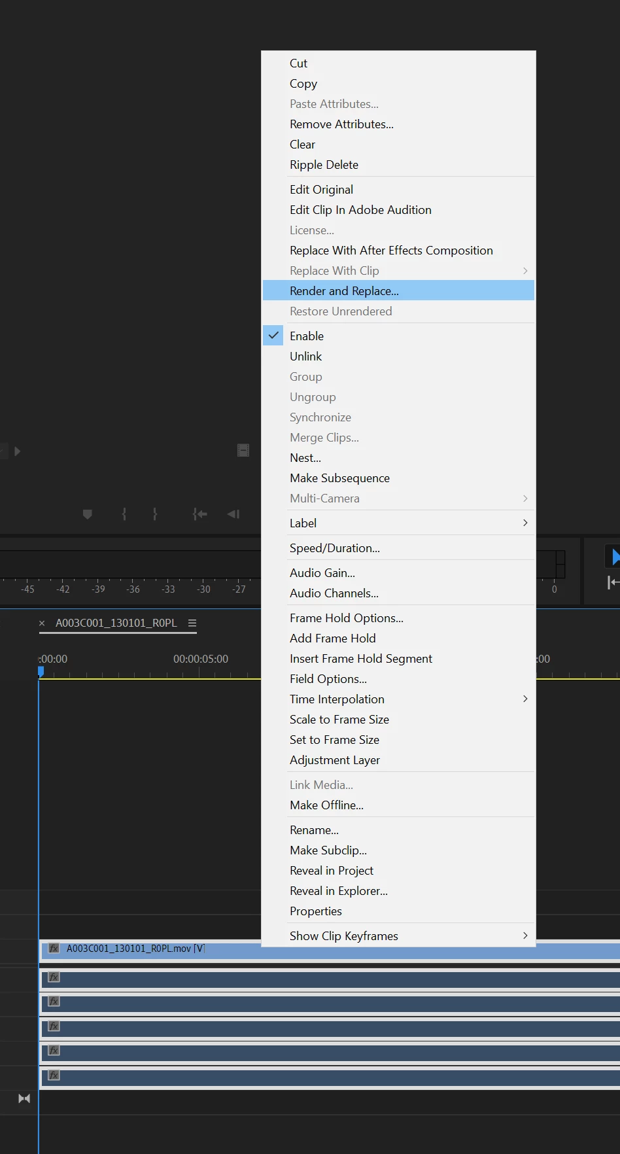Expand the Replace With Clip submenu arrow
This screenshot has width=620, height=1154.
[x=525, y=271]
